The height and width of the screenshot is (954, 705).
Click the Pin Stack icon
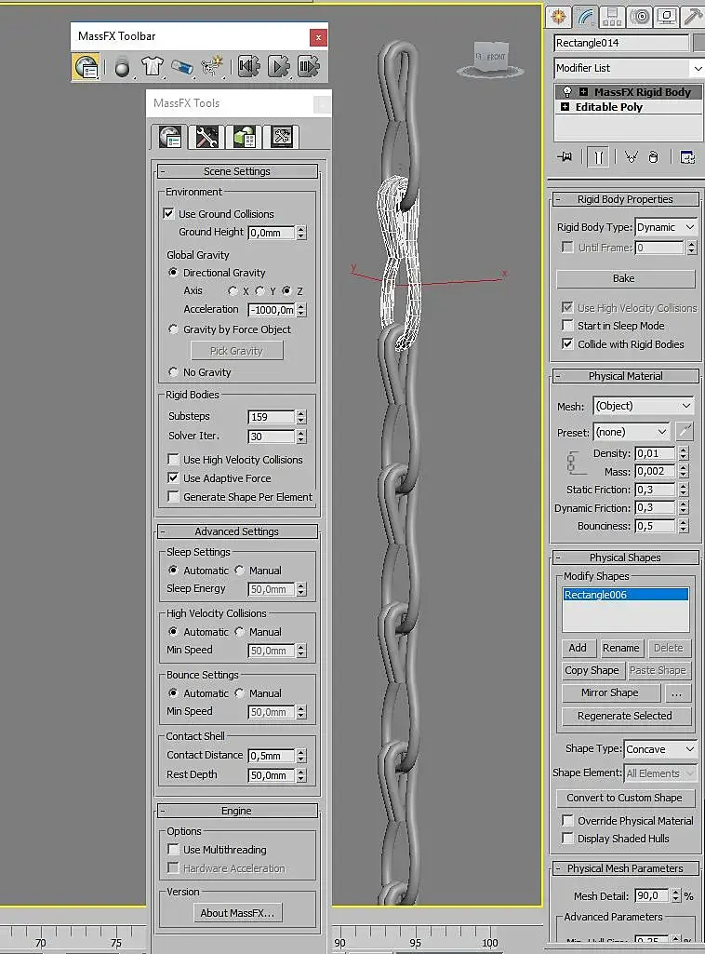pyautogui.click(x=565, y=157)
